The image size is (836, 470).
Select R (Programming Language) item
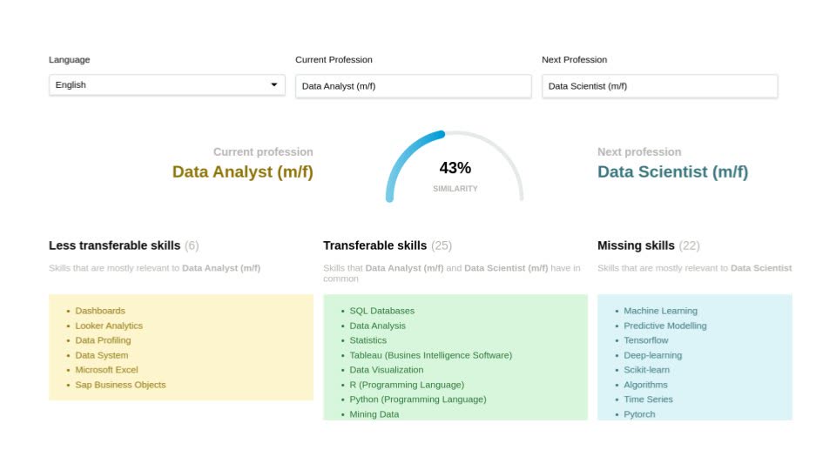point(407,385)
